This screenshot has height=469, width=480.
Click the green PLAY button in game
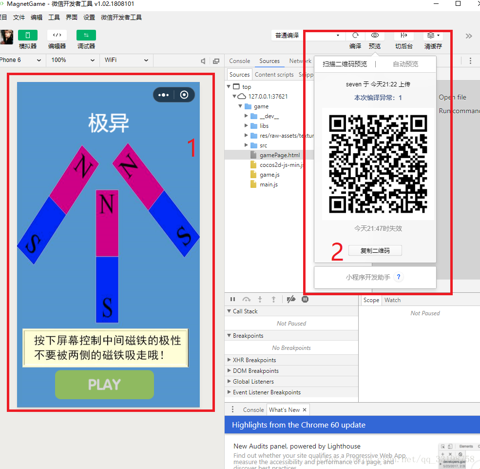[104, 385]
